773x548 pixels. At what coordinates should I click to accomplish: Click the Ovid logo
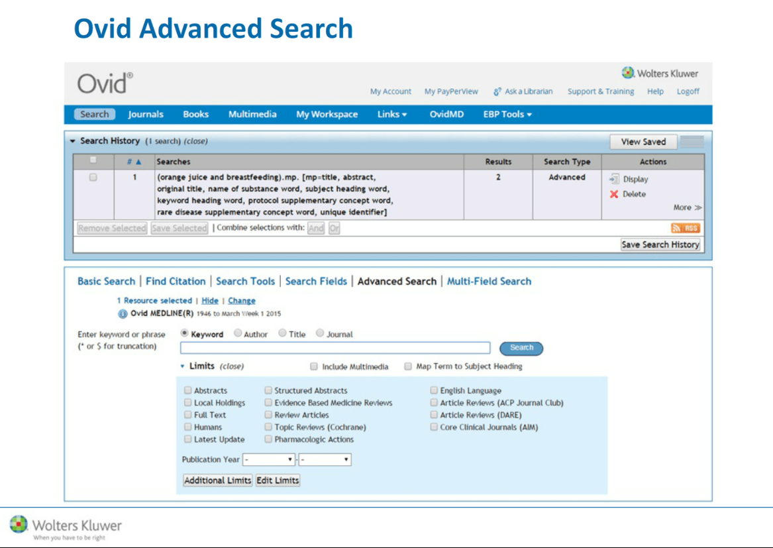coord(105,83)
